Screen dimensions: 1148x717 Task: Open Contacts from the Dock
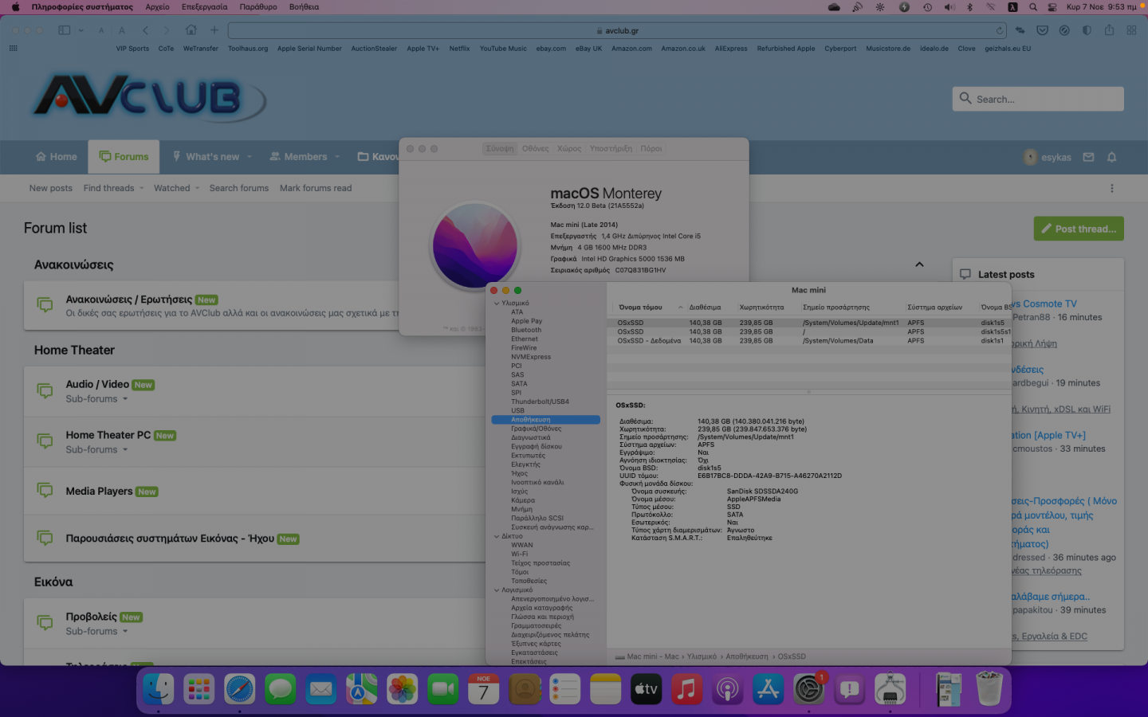tap(525, 688)
